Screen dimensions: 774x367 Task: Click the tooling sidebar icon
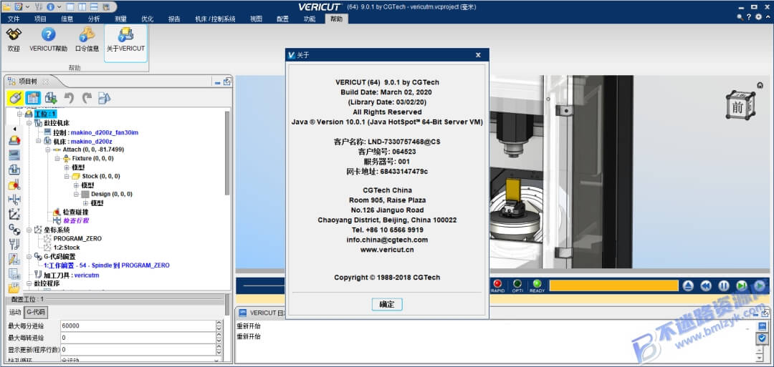pos(14,244)
